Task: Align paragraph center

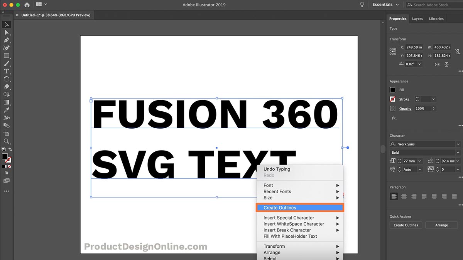Action: (x=404, y=196)
